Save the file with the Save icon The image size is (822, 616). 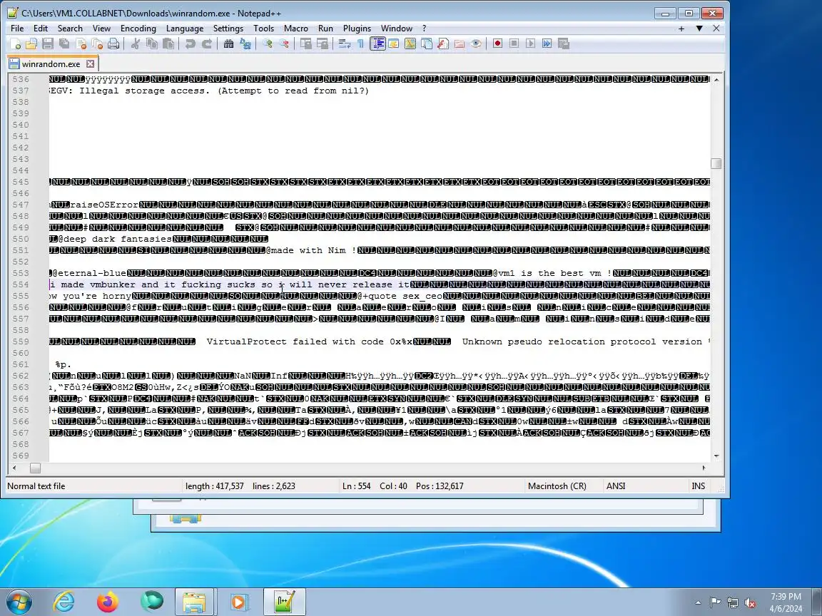point(48,44)
